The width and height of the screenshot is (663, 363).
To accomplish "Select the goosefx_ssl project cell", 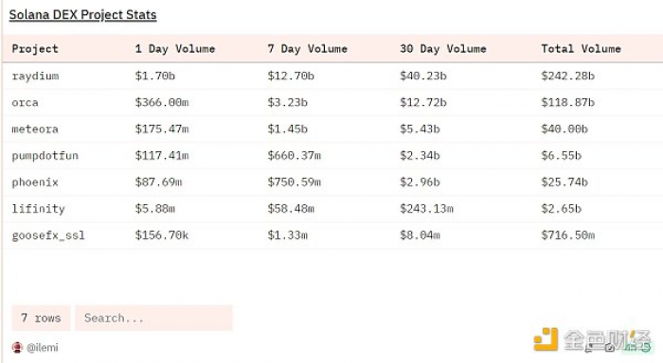I will click(x=48, y=235).
